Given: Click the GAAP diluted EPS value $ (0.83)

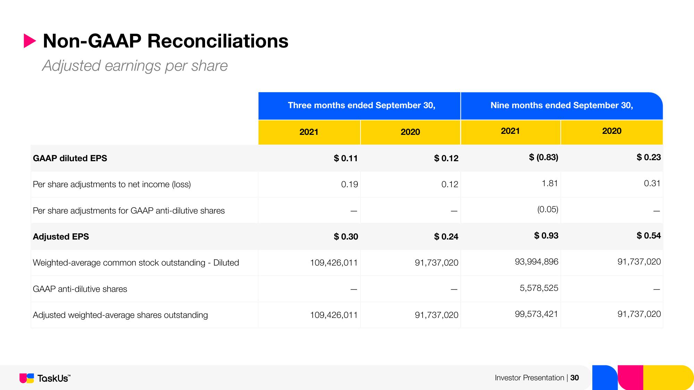Looking at the screenshot, I should 543,157.
